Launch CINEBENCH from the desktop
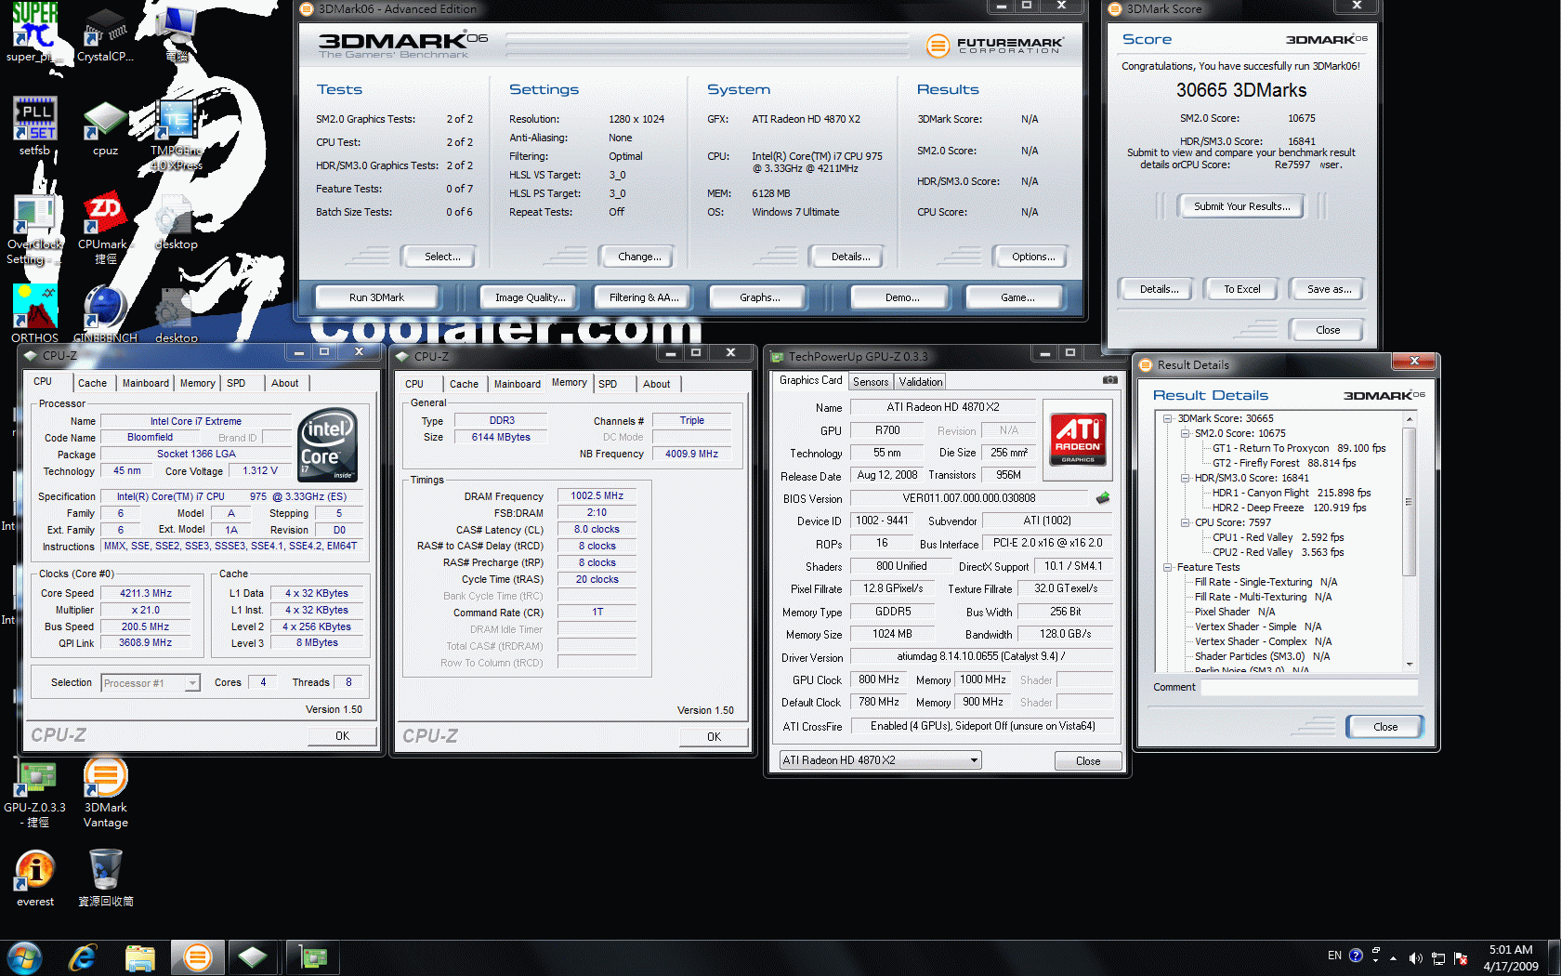Viewport: 1561px width, 976px height. [x=105, y=313]
